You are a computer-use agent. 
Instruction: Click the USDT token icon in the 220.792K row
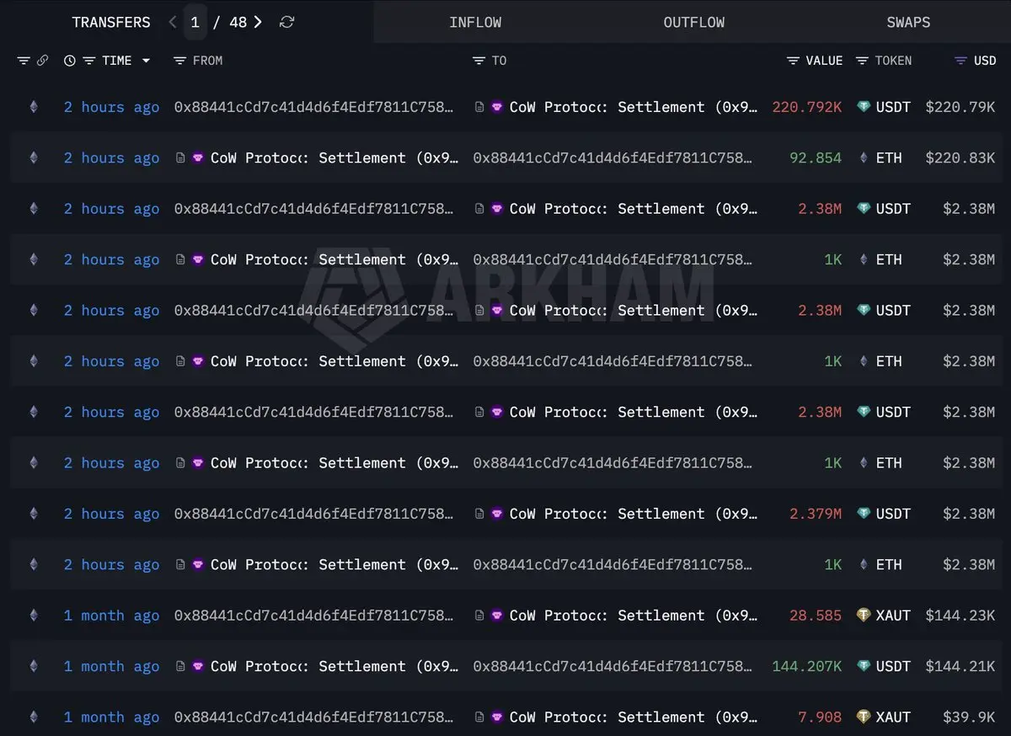[863, 107]
